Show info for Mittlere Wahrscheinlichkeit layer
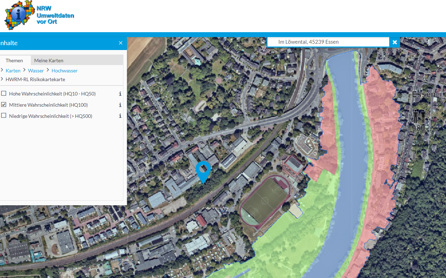 pos(120,105)
